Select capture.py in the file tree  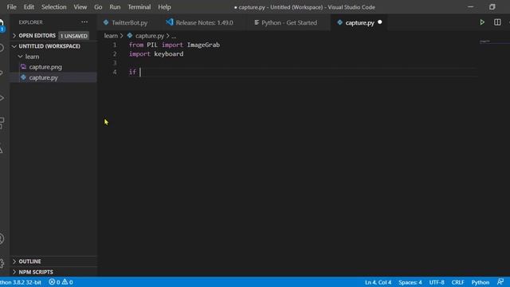click(43, 77)
